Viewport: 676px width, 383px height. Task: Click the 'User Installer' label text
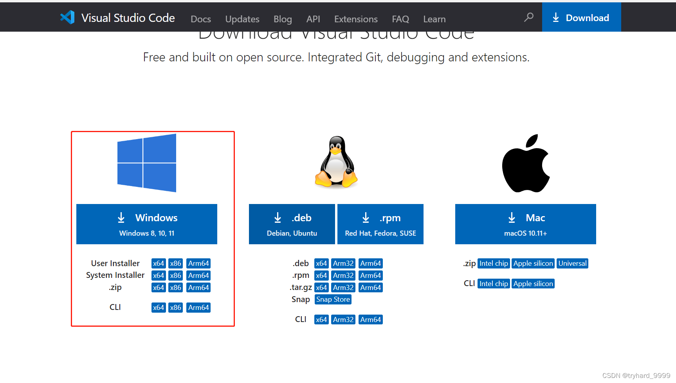pos(115,263)
